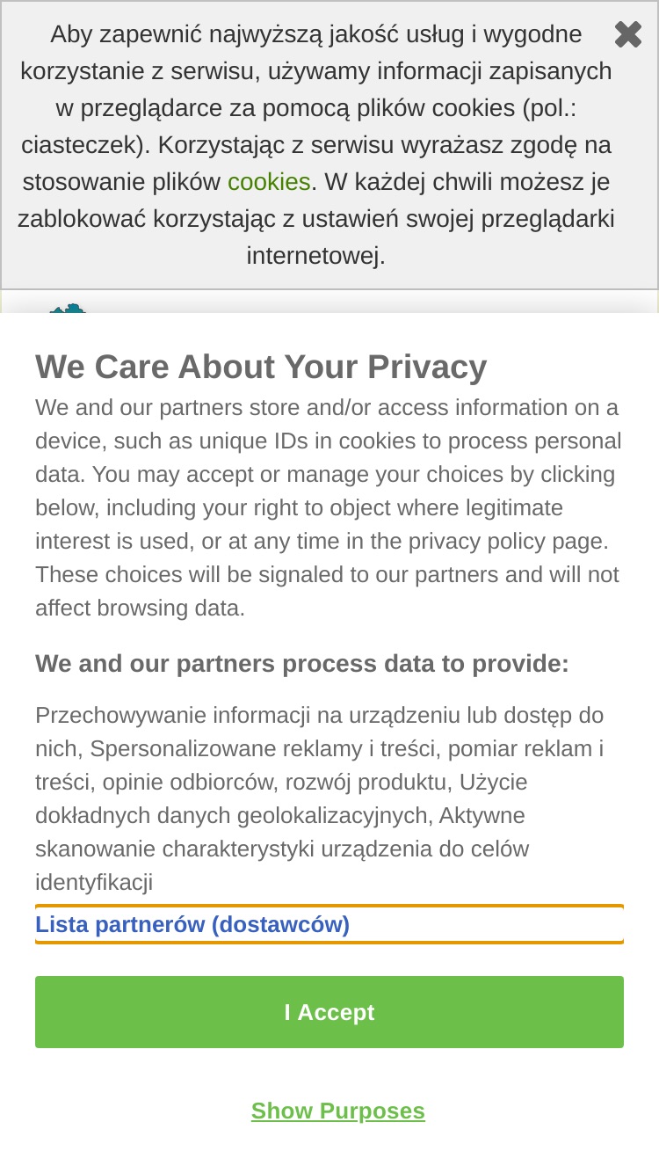
Task: Open the green cookies link
Action: [x=269, y=182]
